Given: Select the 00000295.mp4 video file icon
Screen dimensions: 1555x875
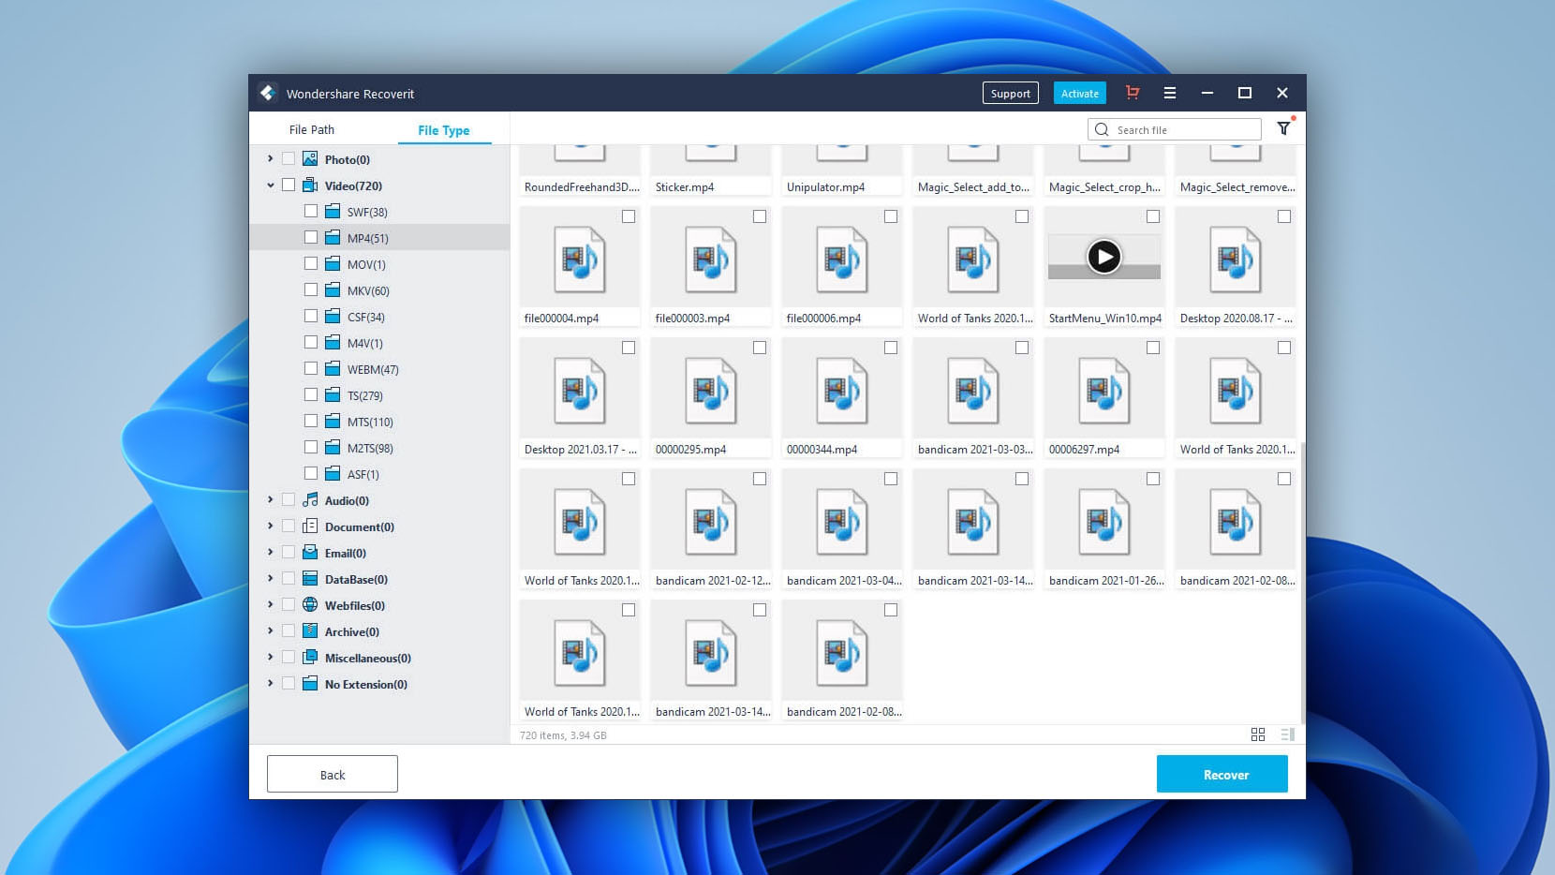Looking at the screenshot, I should pos(710,391).
